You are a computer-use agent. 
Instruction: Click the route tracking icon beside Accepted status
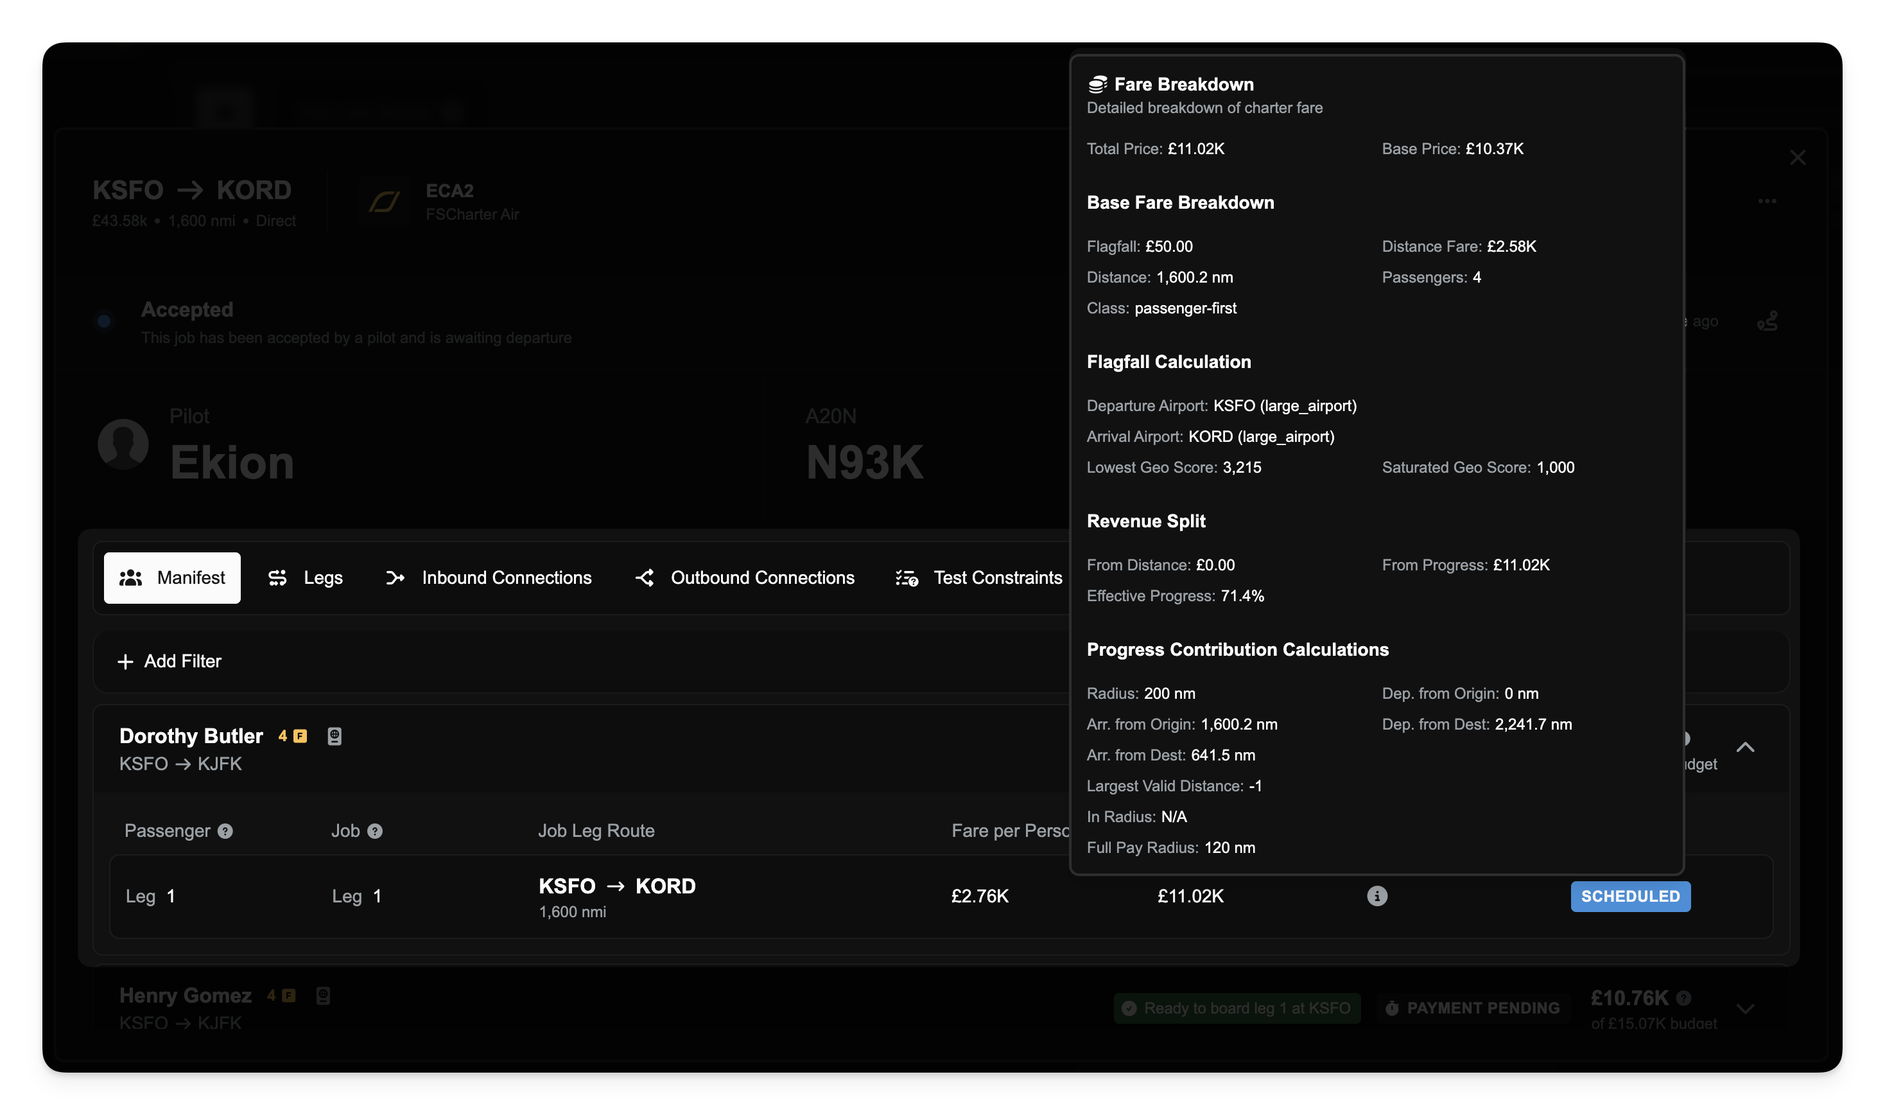click(1767, 322)
